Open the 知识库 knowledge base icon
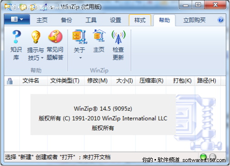Image resolution: width=230 pixels, height=166 pixels. coord(16,37)
